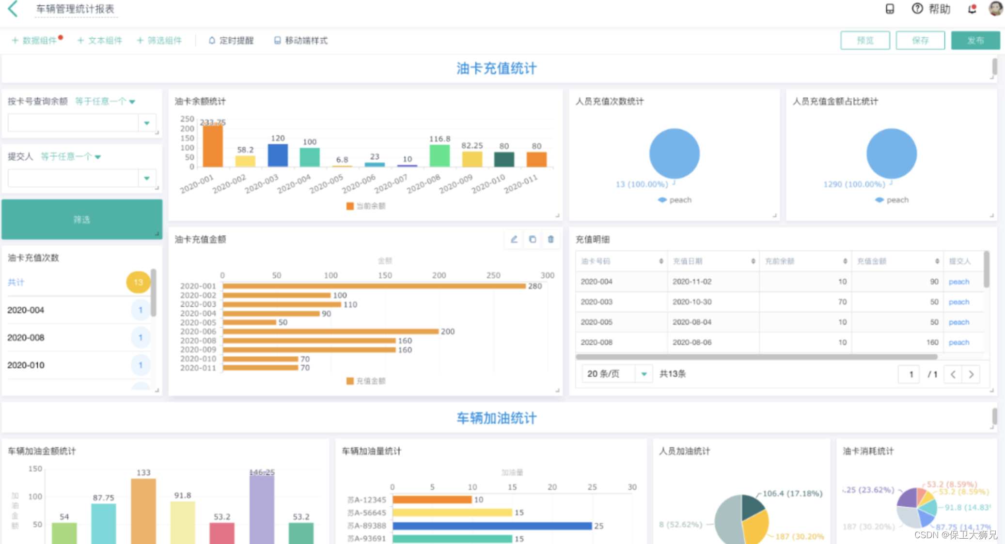Open the help (帮助) icon
The width and height of the screenshot is (1005, 544).
pyautogui.click(x=917, y=9)
